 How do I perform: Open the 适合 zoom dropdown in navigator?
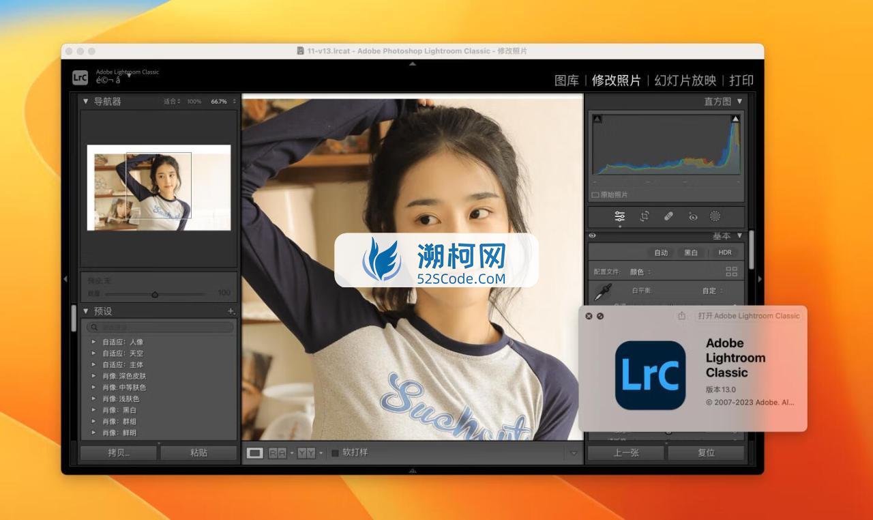(172, 102)
